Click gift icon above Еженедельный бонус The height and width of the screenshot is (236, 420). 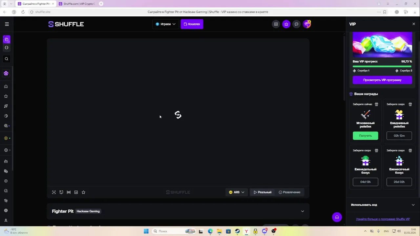tap(376, 150)
